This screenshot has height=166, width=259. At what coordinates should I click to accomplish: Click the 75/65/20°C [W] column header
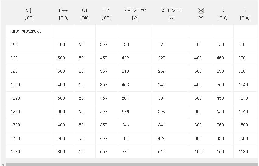click(135, 14)
